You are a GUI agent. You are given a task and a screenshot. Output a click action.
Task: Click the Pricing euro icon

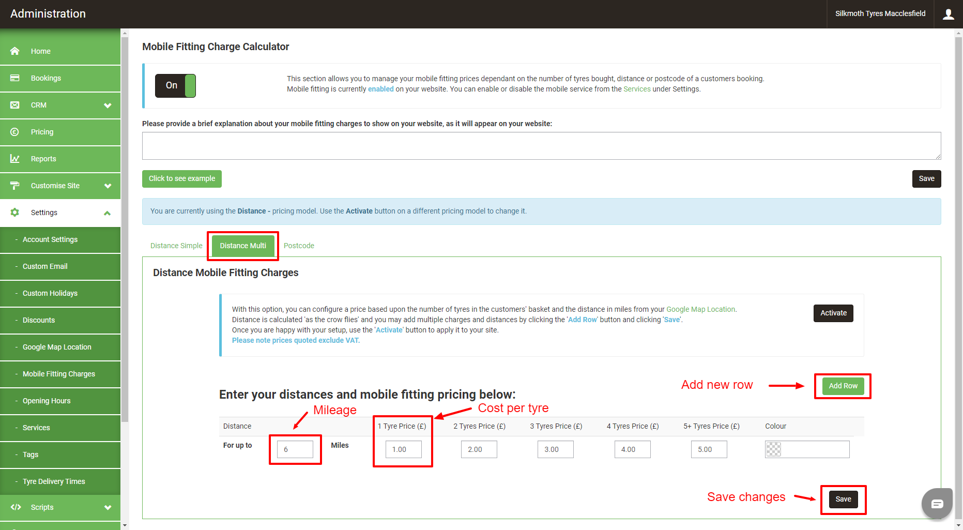click(x=14, y=132)
